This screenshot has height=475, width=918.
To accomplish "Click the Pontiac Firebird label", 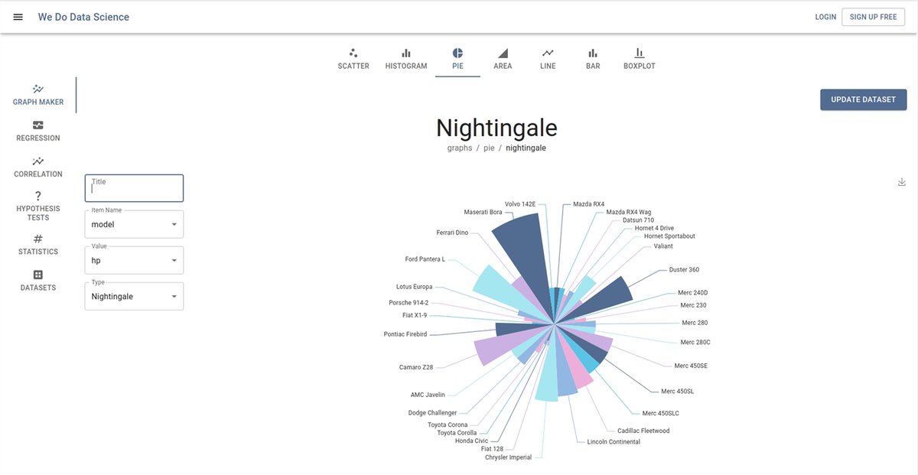I will [x=405, y=334].
